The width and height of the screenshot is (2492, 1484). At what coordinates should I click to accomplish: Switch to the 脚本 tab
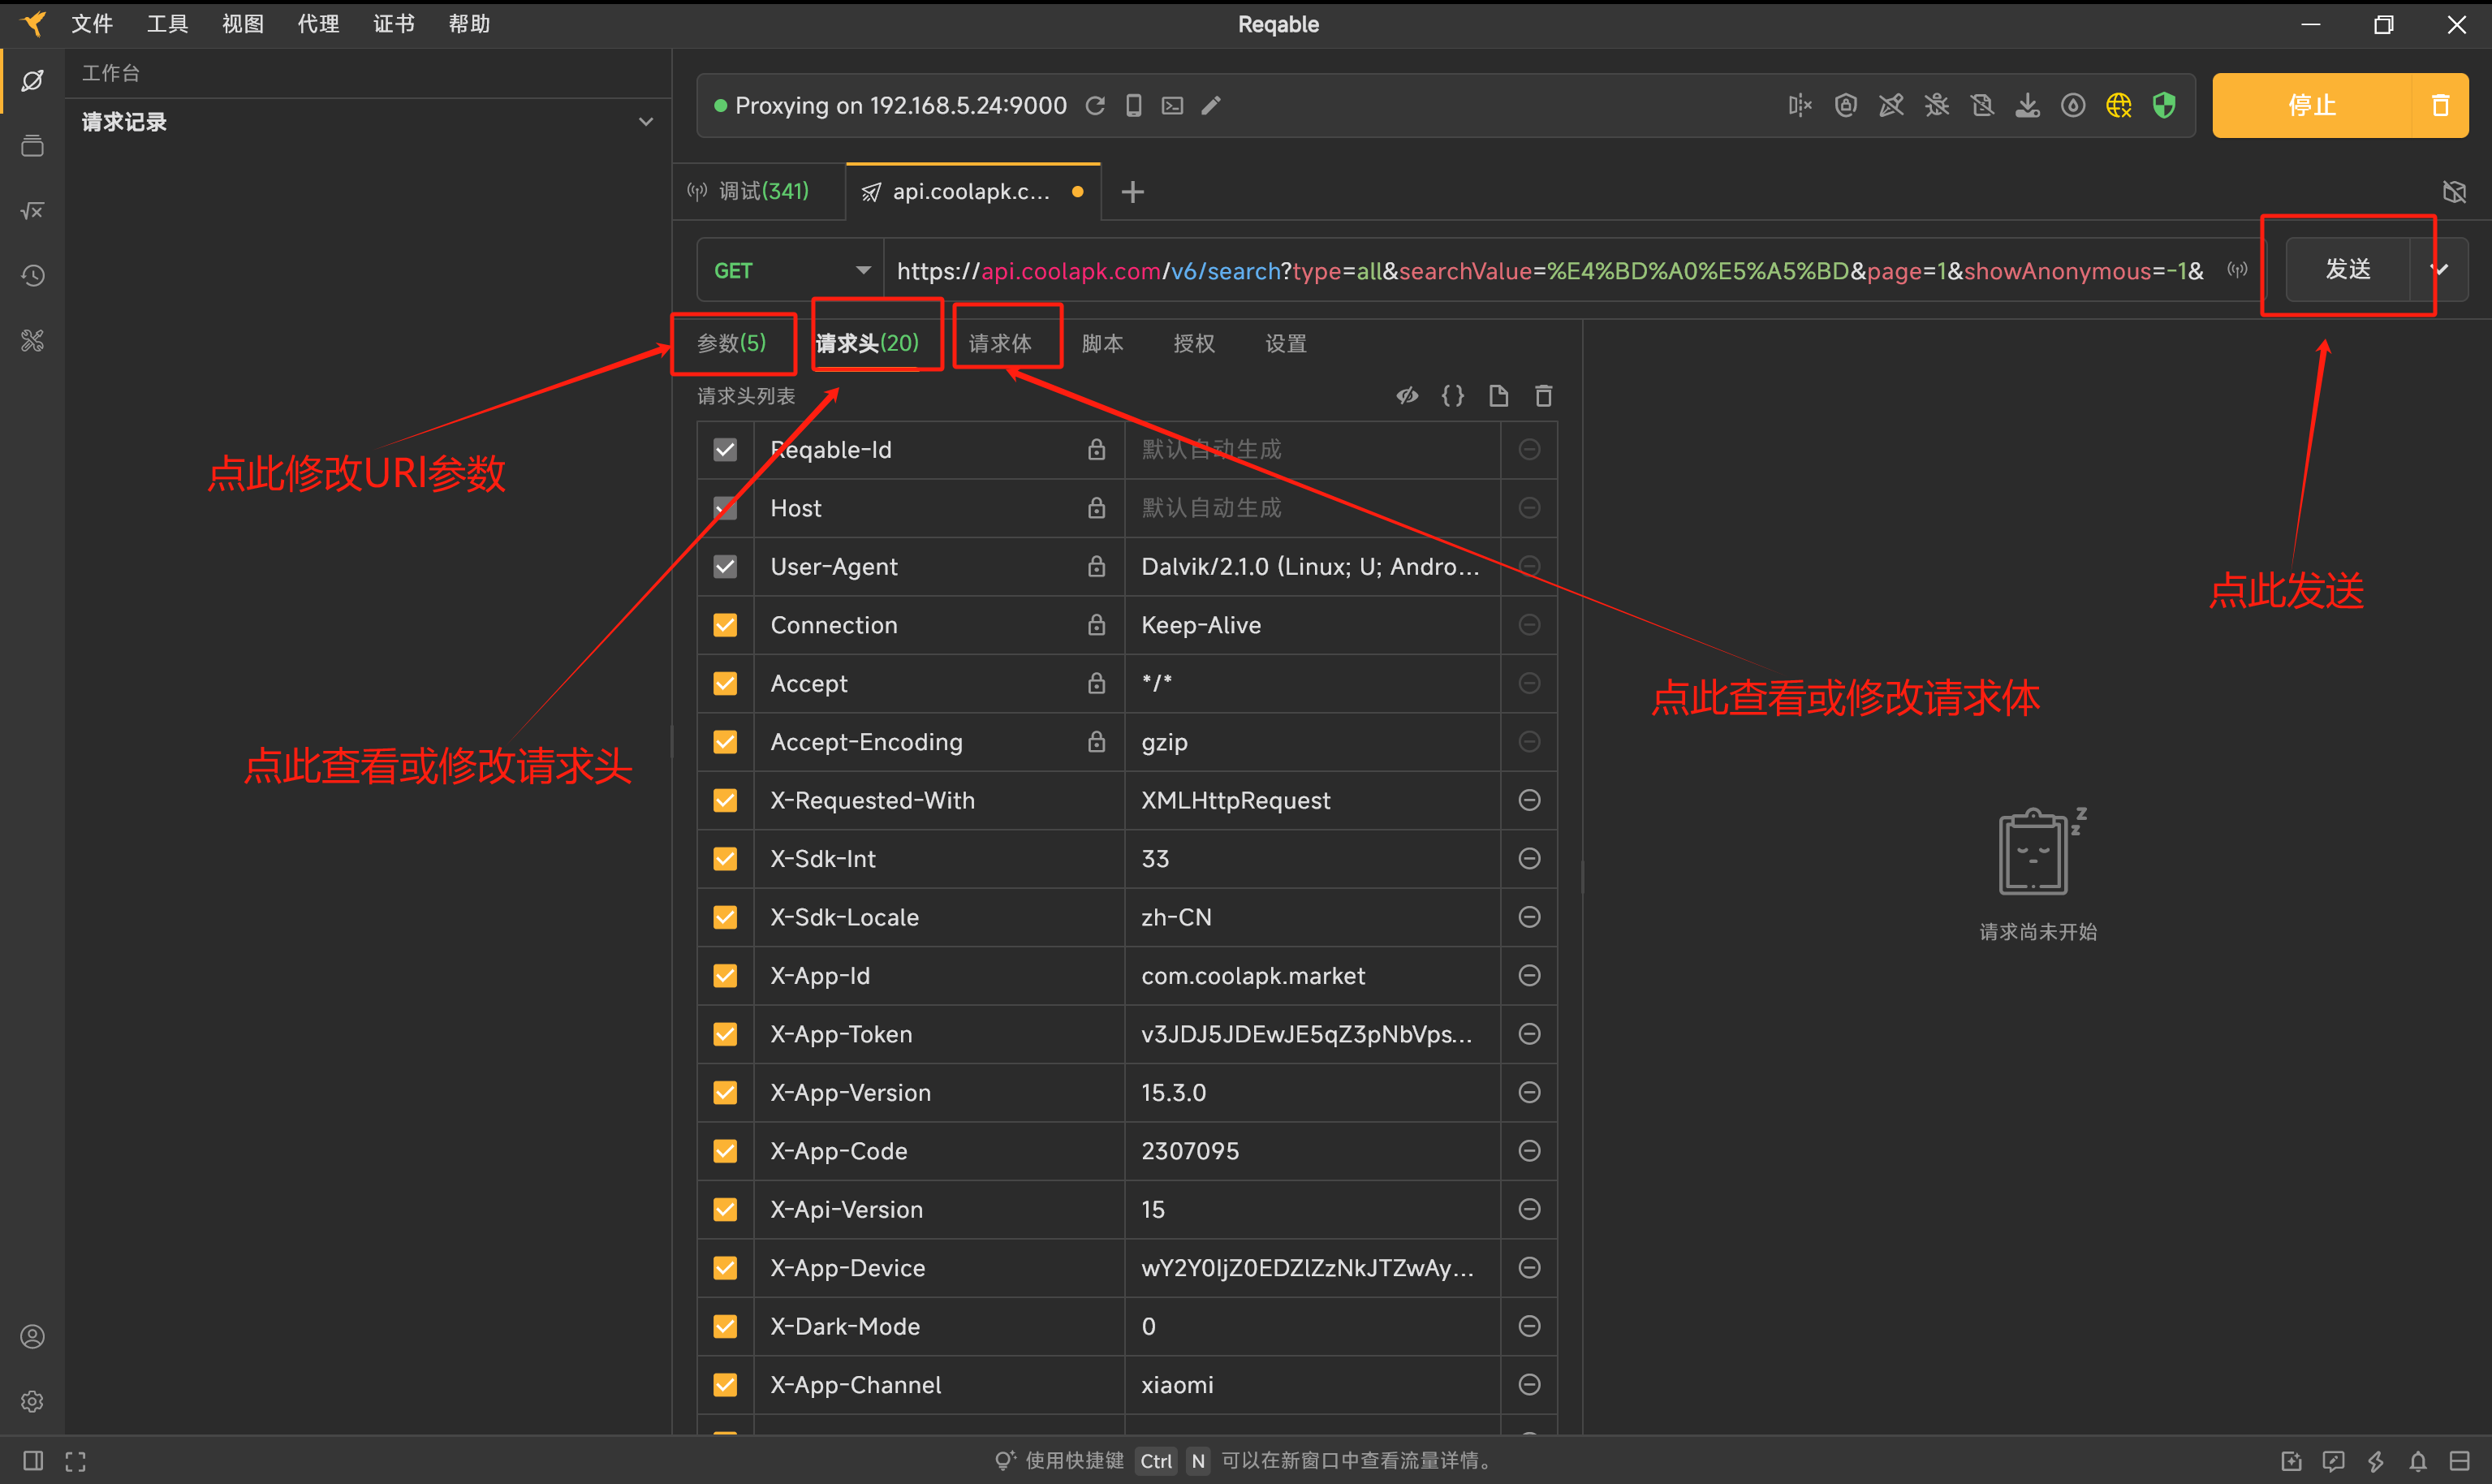(x=1102, y=343)
